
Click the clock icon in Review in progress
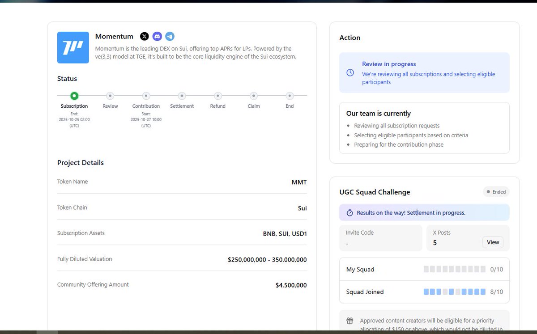(350, 72)
